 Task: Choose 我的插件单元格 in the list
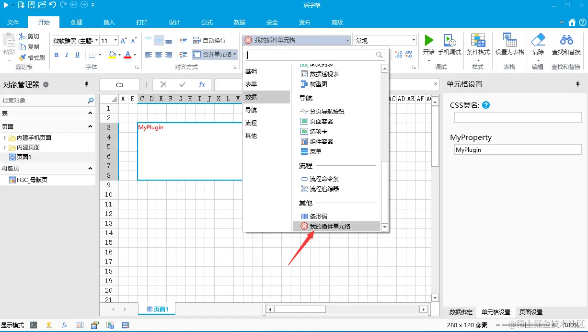pyautogui.click(x=336, y=226)
